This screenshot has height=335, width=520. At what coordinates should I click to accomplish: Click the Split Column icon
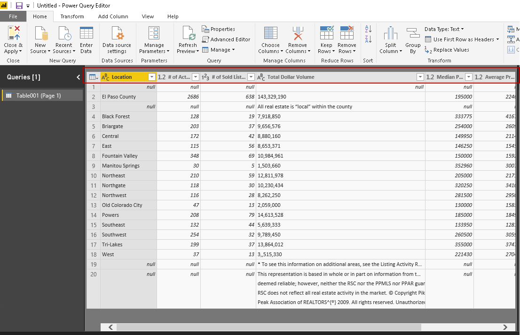pos(390,34)
